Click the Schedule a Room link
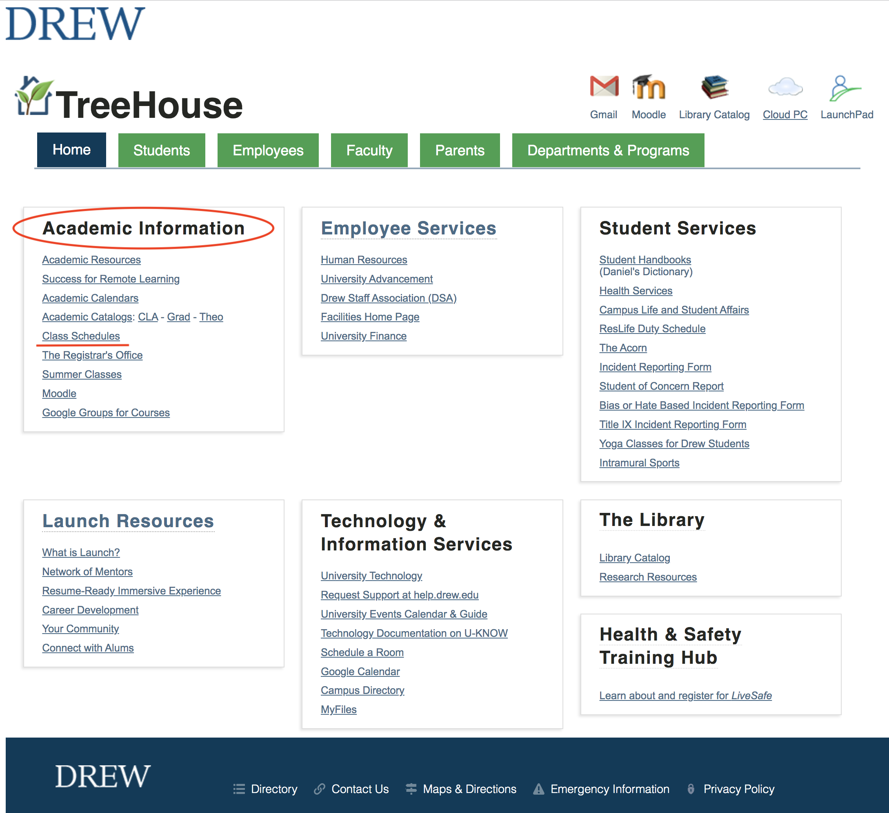The height and width of the screenshot is (813, 889). click(x=362, y=652)
